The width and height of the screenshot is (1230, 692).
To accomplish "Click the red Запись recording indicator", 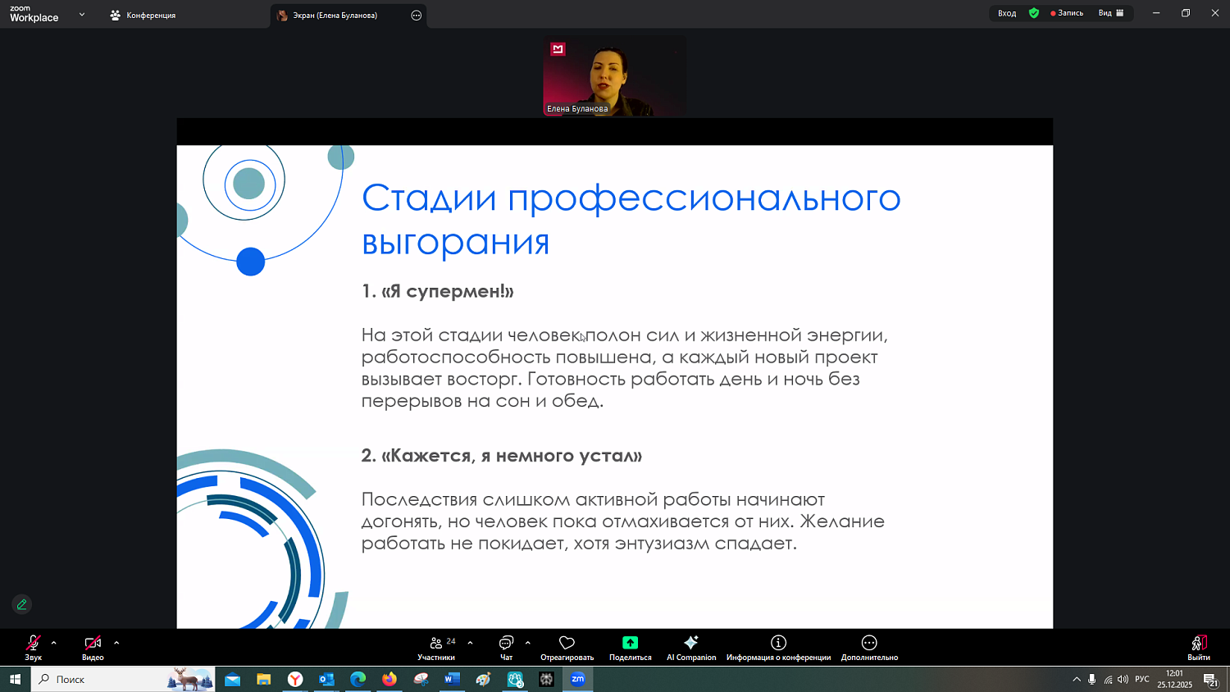I will 1066,13.
